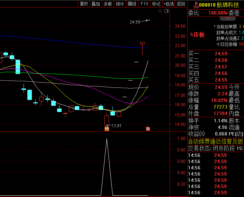244x197 pixels.
Task: Click the R 500 margin badge
Action: coord(196,5)
